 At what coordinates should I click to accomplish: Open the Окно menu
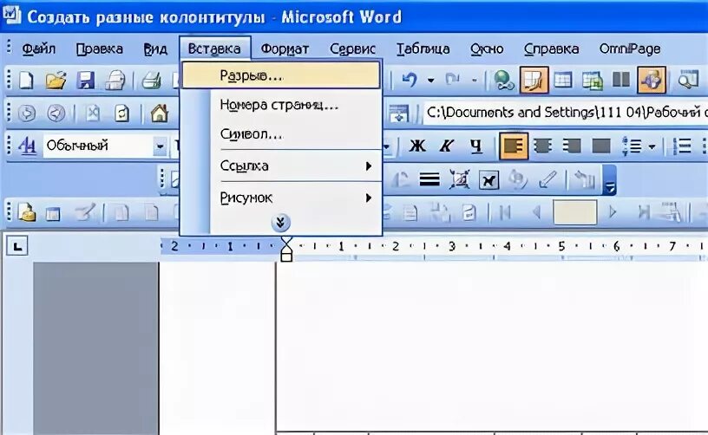[x=487, y=49]
